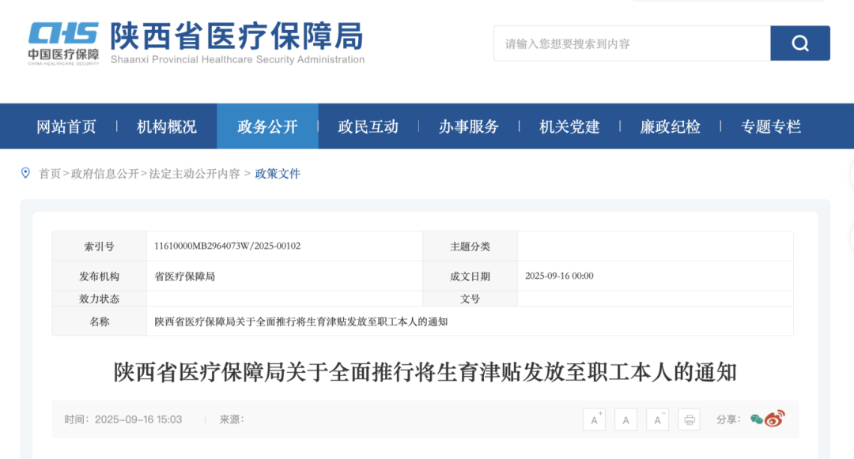This screenshot has width=854, height=459.
Task: Share the article to Weibo
Action: [774, 419]
